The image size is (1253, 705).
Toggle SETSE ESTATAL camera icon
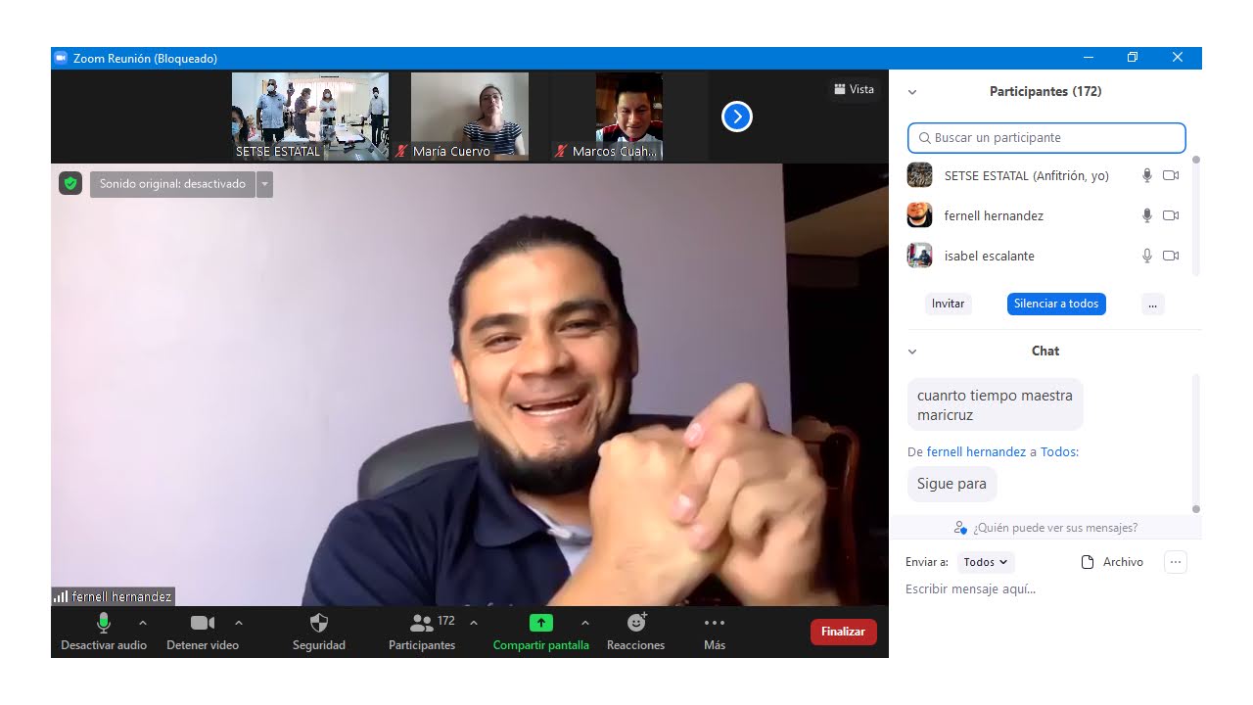click(x=1171, y=175)
